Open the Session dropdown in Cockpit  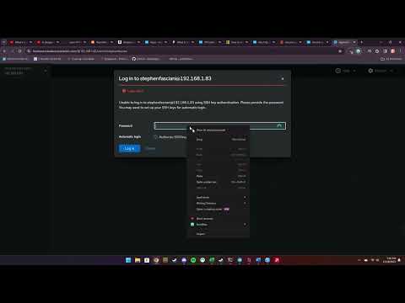coord(381,71)
